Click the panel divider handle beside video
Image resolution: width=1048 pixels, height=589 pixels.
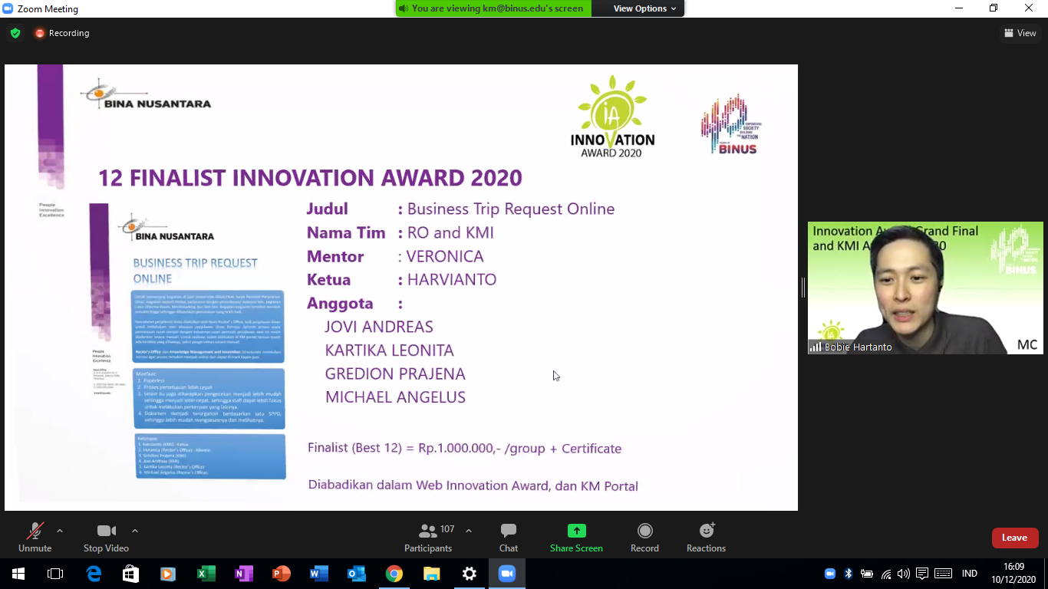tap(802, 288)
